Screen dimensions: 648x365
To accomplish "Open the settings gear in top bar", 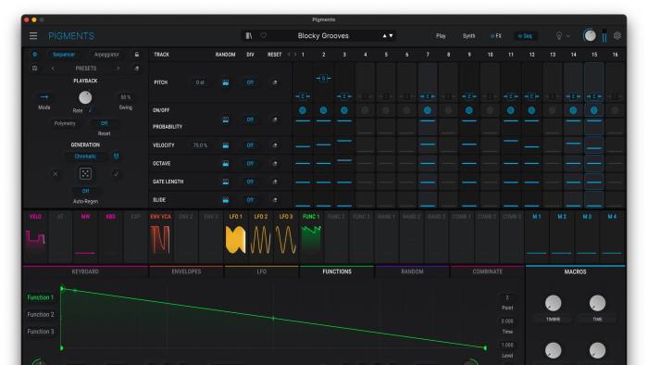I will click(x=617, y=35).
